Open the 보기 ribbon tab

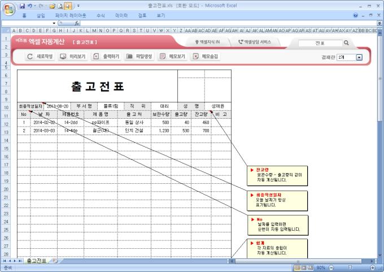[x=161, y=15]
